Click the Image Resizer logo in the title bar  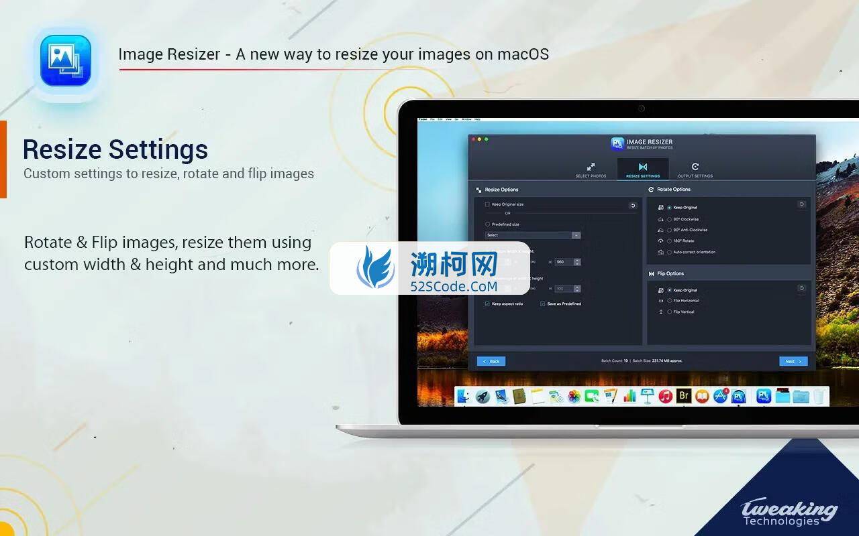[617, 144]
